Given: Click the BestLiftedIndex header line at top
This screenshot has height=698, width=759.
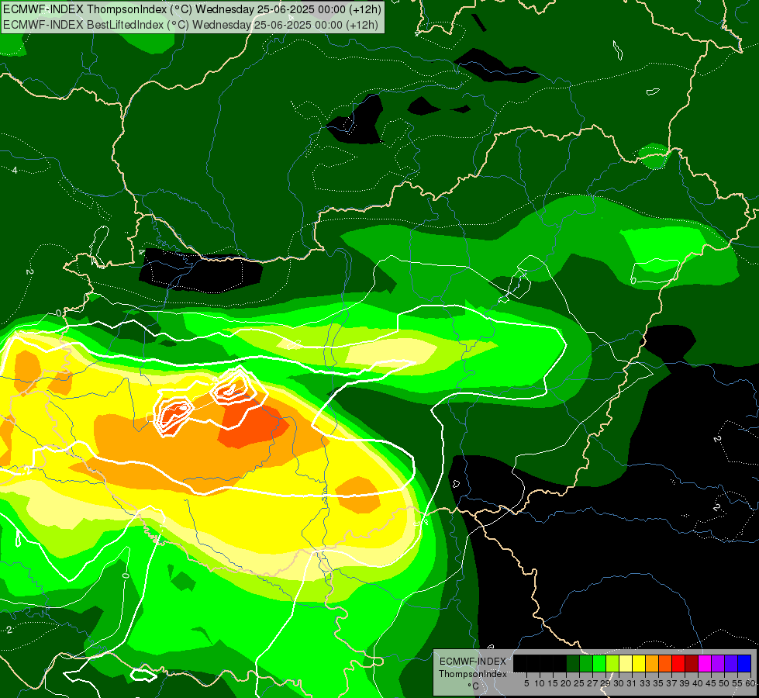Looking at the screenshot, I should tap(190, 25).
